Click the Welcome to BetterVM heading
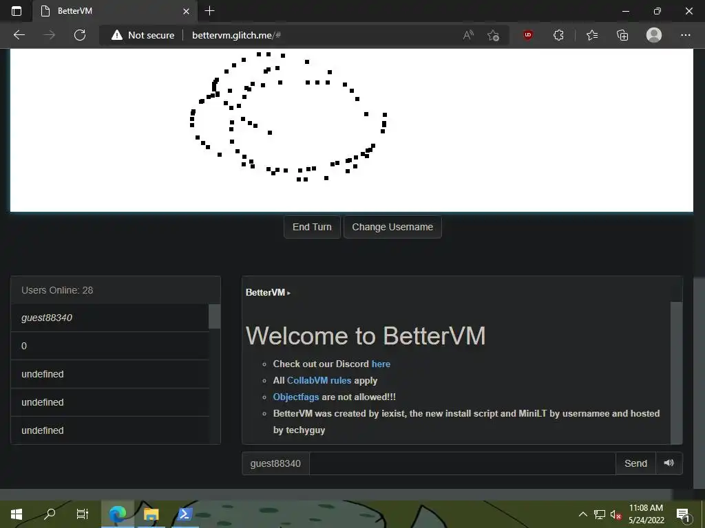 (366, 335)
